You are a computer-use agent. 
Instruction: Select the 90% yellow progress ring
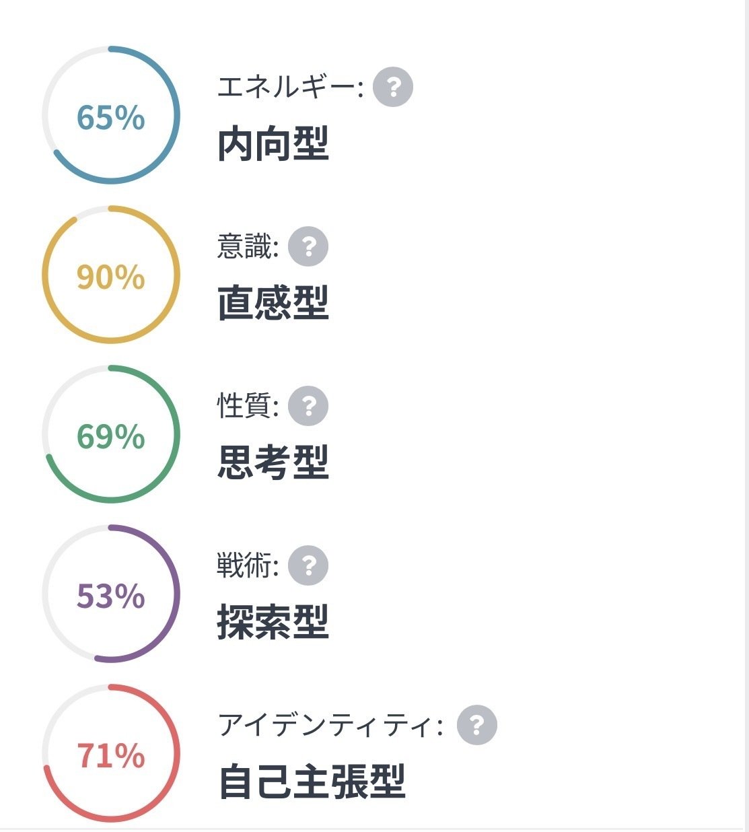[111, 275]
